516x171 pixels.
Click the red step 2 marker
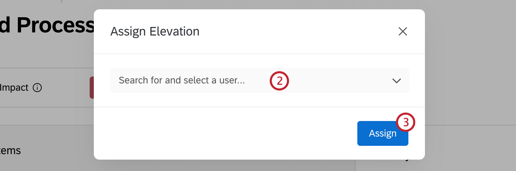[x=279, y=81]
